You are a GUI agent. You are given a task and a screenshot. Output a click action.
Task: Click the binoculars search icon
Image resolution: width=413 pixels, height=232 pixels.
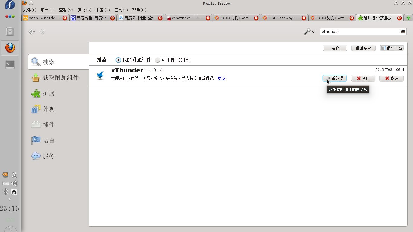pyautogui.click(x=403, y=31)
